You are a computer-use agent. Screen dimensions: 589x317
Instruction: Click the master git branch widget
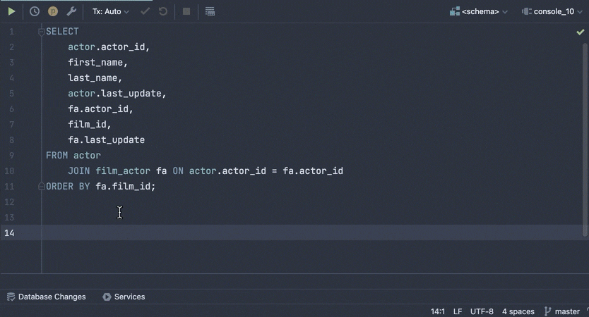point(561,311)
